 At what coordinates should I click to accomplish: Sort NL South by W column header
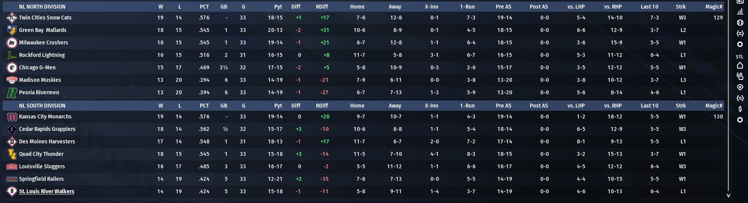pos(161,106)
